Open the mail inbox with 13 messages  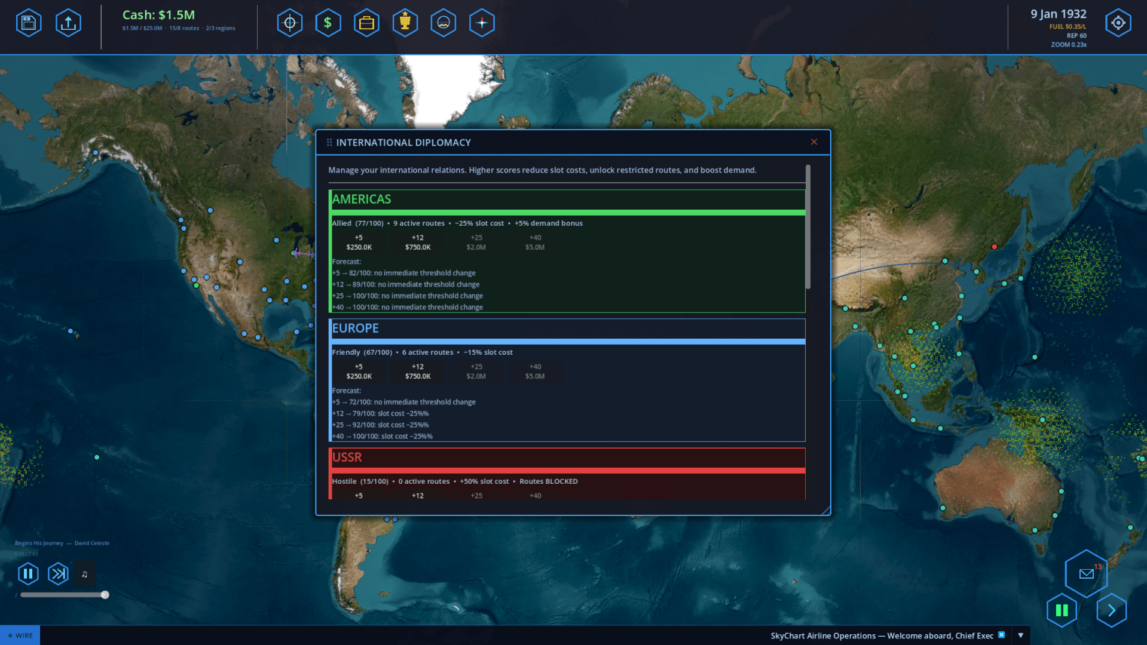(1086, 573)
